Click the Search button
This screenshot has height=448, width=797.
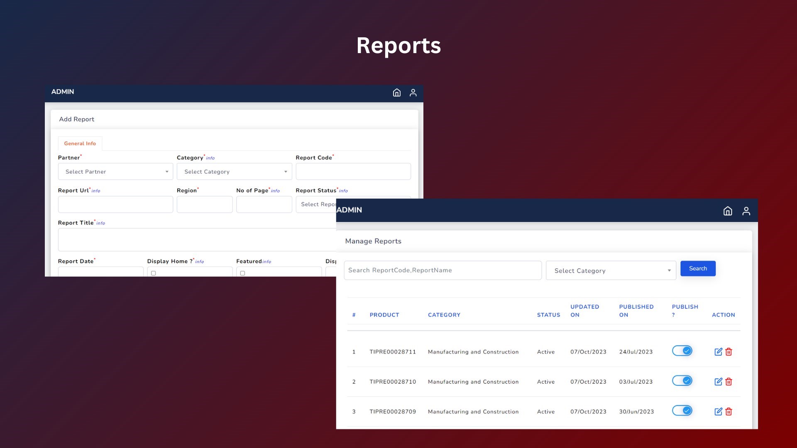pos(697,268)
